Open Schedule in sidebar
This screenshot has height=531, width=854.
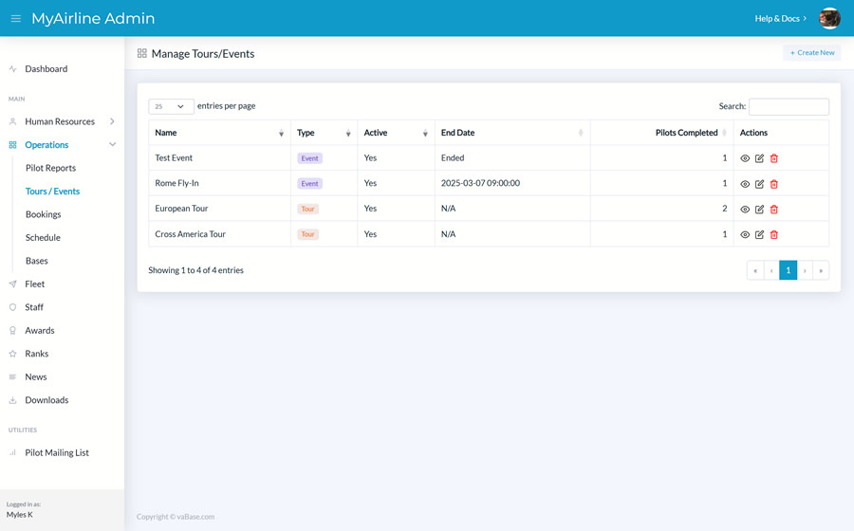[x=43, y=238]
